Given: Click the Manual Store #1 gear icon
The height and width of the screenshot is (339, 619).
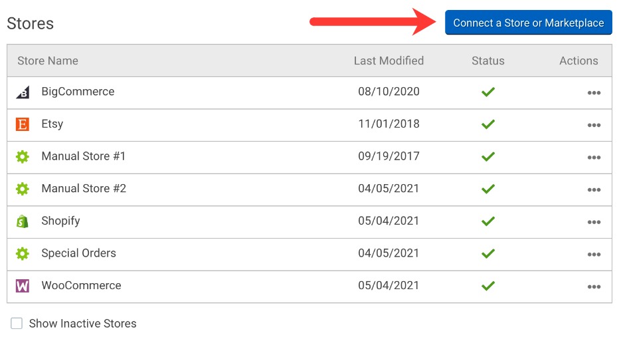Looking at the screenshot, I should point(23,157).
